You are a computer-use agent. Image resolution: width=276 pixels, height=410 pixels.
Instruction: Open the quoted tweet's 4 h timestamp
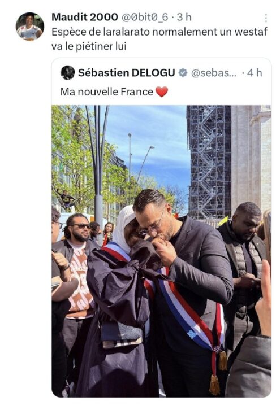[255, 73]
